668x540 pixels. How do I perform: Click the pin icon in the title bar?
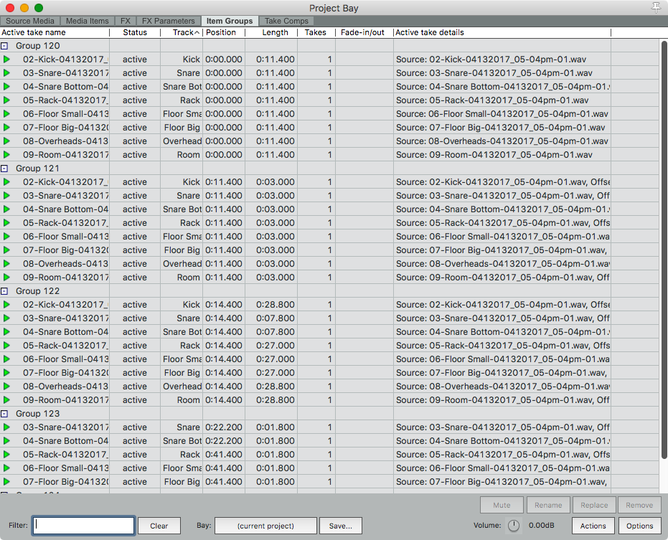click(656, 7)
